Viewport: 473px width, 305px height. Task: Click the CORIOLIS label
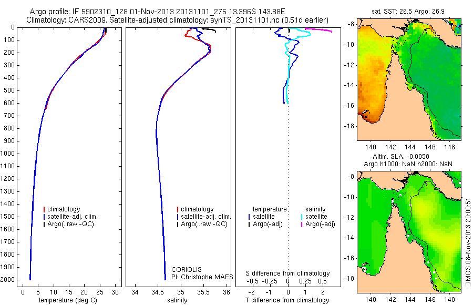pos(187,270)
